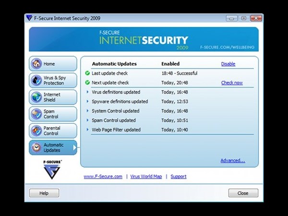The height and width of the screenshot is (216, 288).
Task: Expand the Virus definitions updated row
Action: (x=87, y=92)
